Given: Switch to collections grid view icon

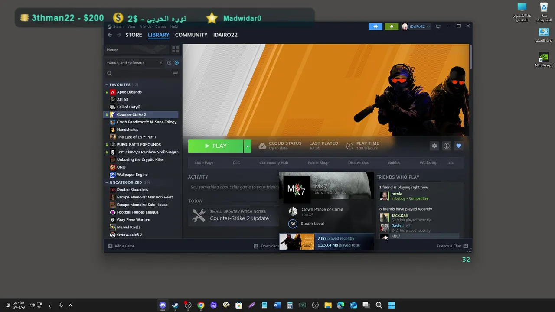Looking at the screenshot, I should point(175,49).
